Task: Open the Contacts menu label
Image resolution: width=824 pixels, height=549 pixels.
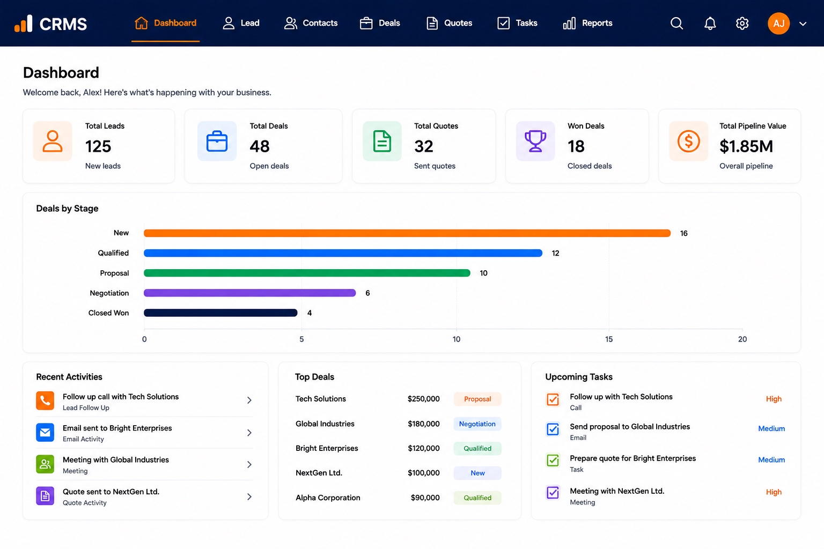Action: pyautogui.click(x=320, y=23)
